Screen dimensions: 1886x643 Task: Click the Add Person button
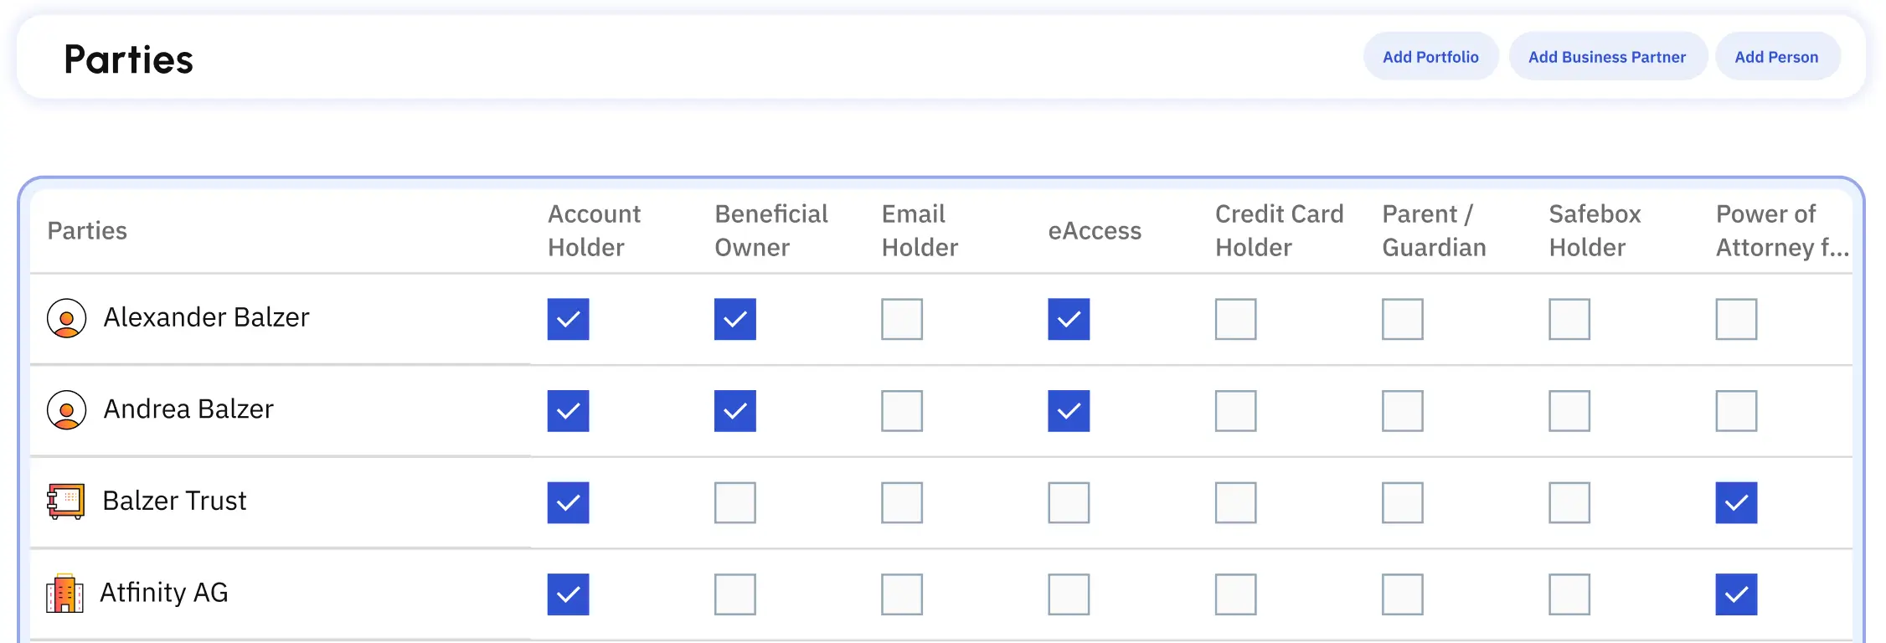coord(1777,56)
